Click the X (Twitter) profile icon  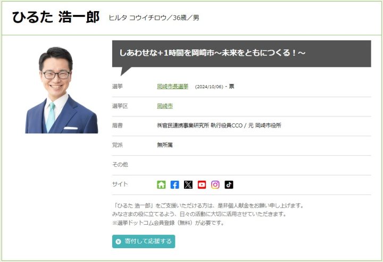[188, 185]
